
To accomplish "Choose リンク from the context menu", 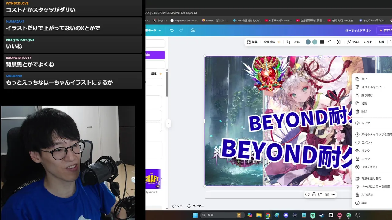I will coord(372,151).
